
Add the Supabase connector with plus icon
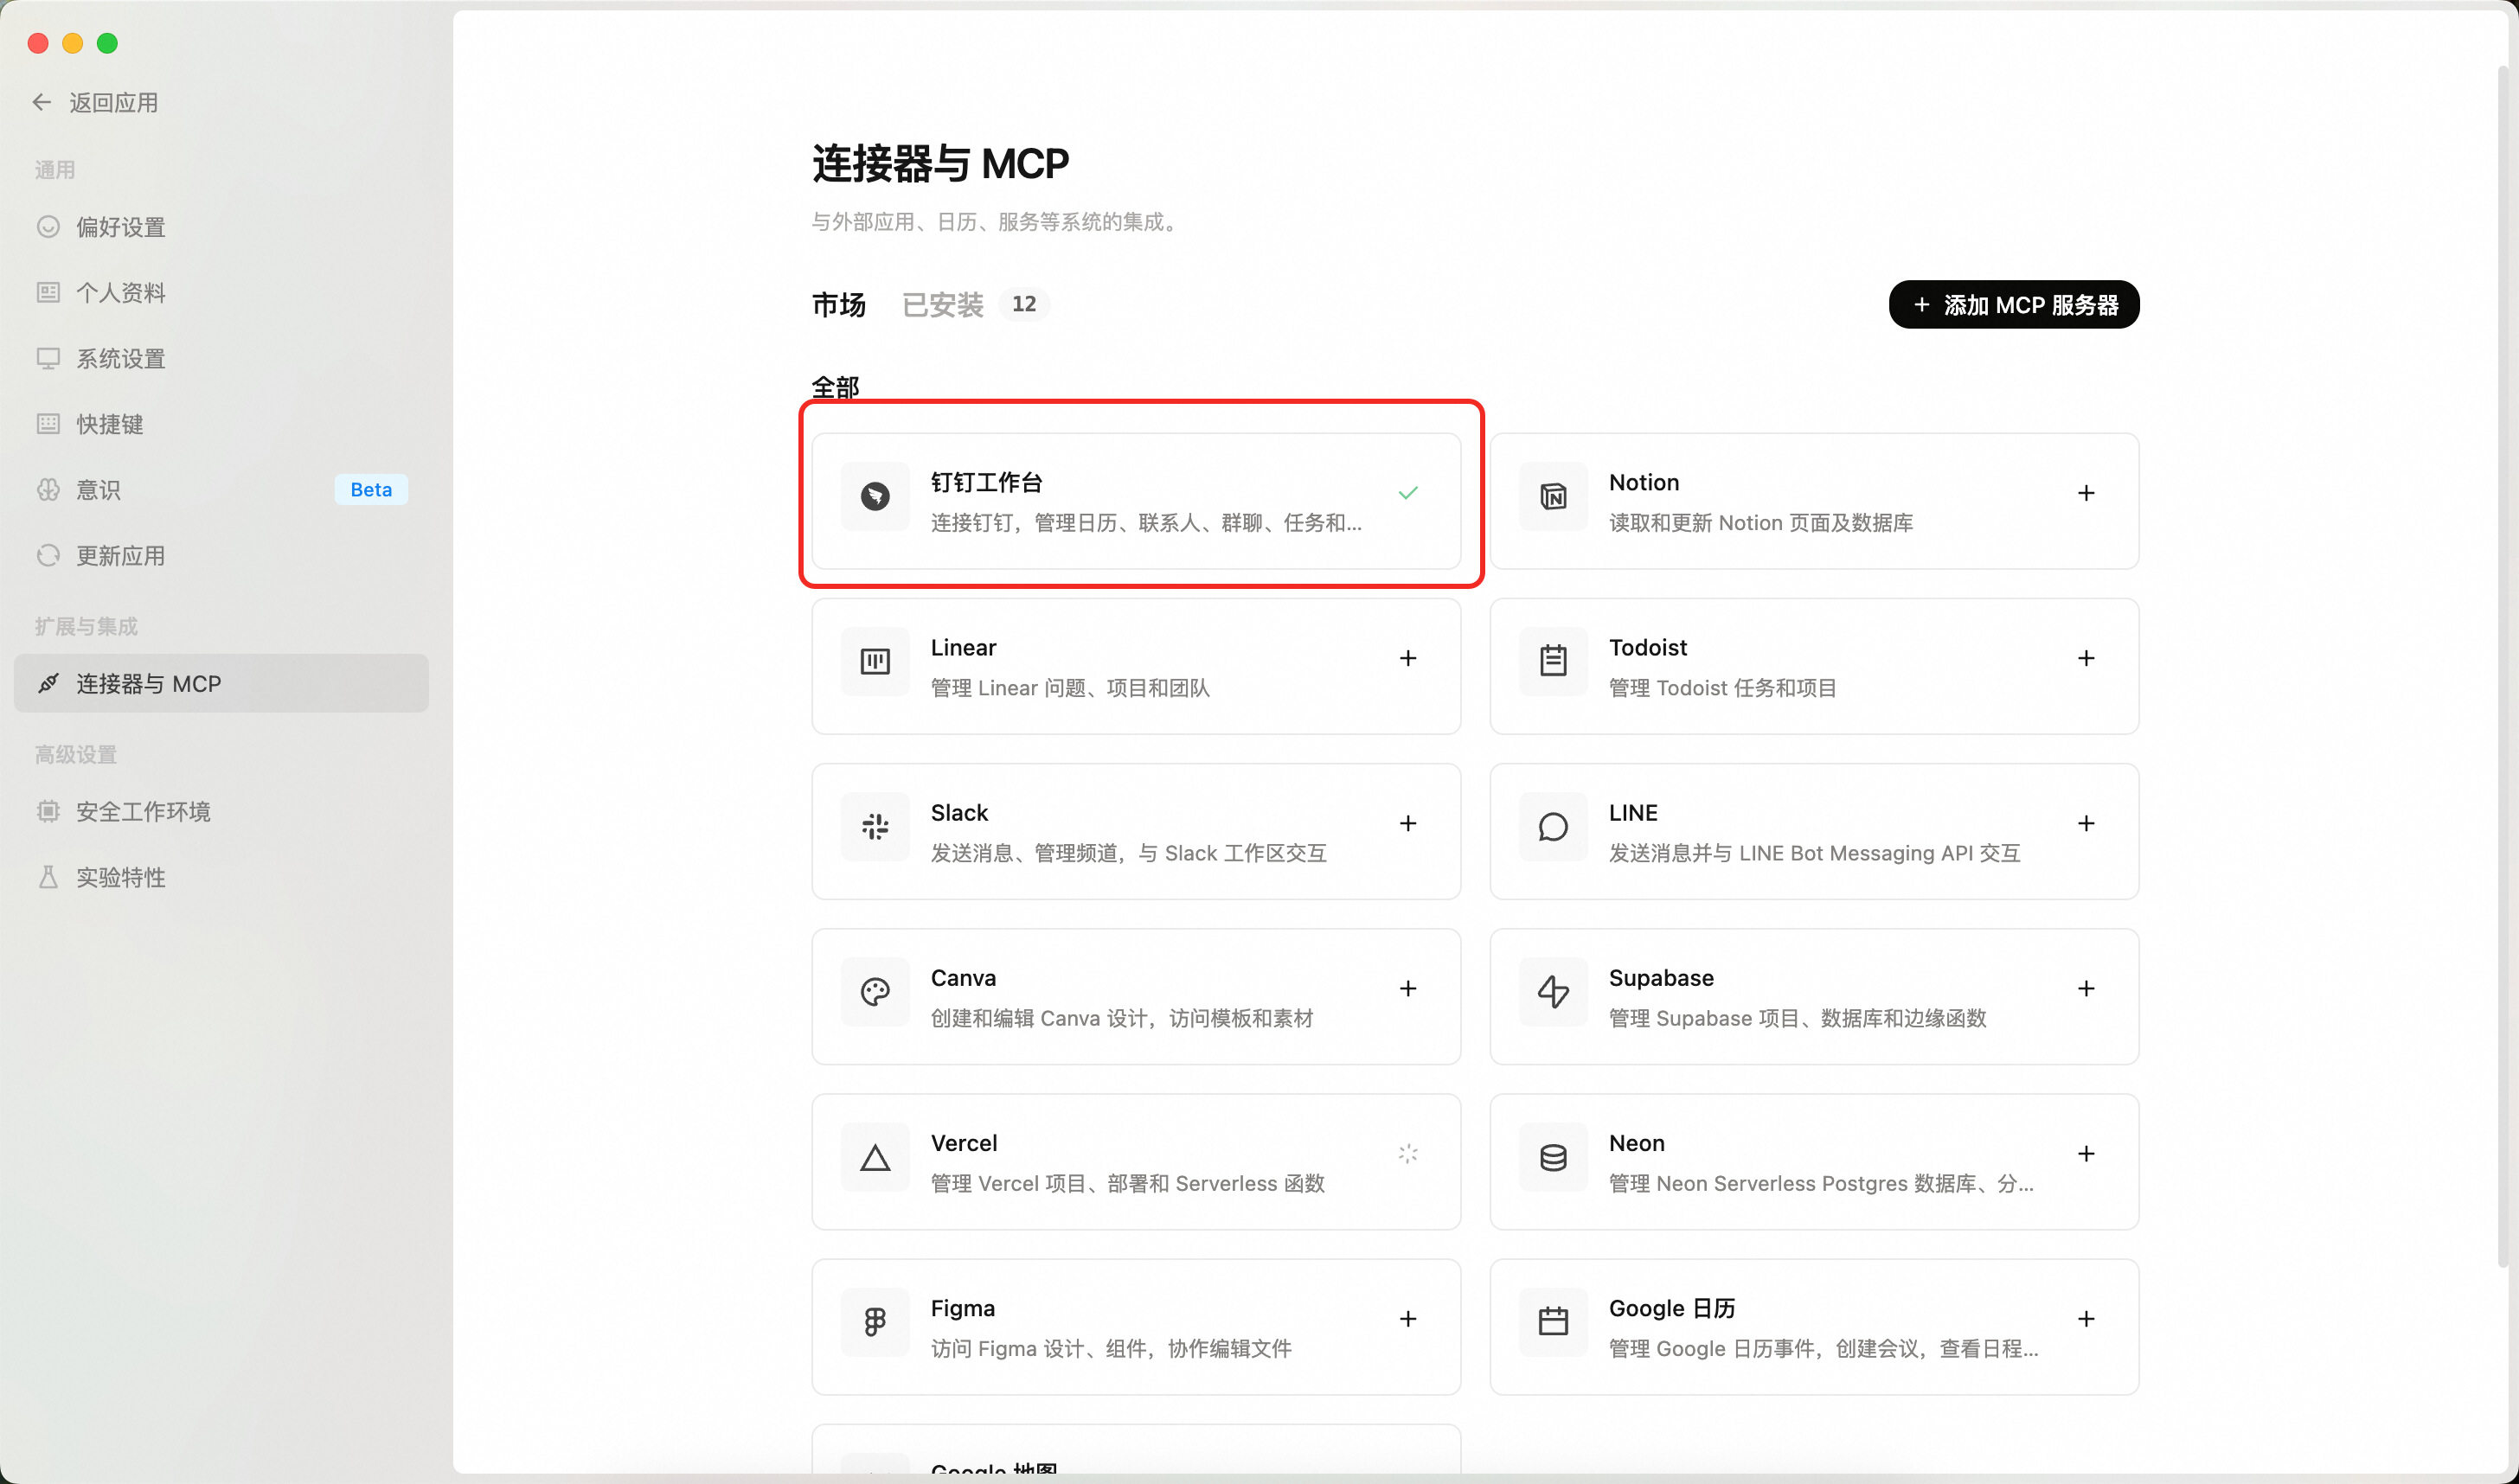(2086, 988)
